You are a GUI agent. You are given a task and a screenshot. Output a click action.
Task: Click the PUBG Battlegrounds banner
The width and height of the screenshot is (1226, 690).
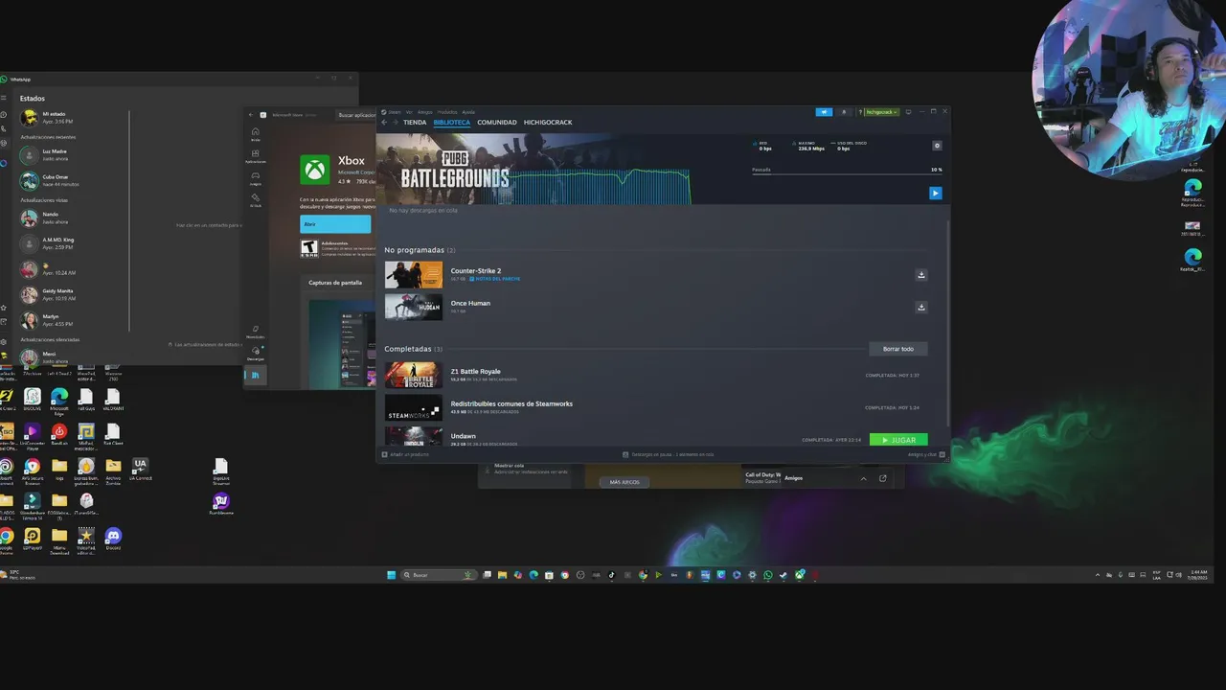(533, 169)
